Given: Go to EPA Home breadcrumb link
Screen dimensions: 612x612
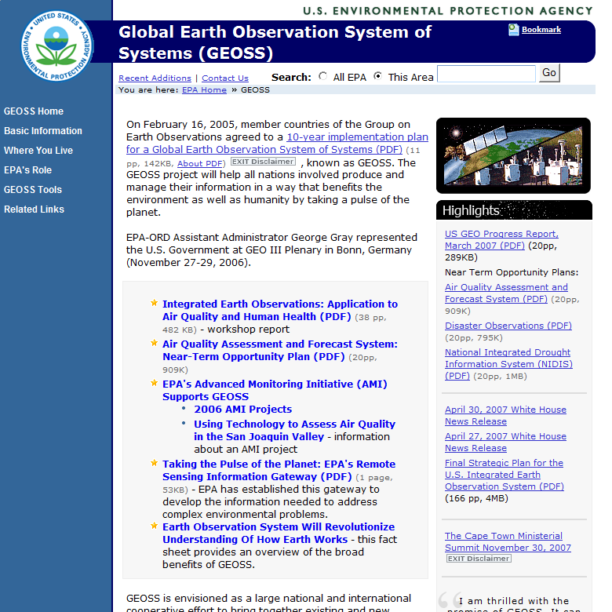Looking at the screenshot, I should (204, 89).
